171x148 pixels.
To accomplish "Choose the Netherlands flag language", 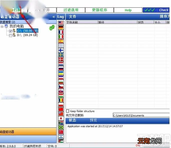I will pos(61,64).
